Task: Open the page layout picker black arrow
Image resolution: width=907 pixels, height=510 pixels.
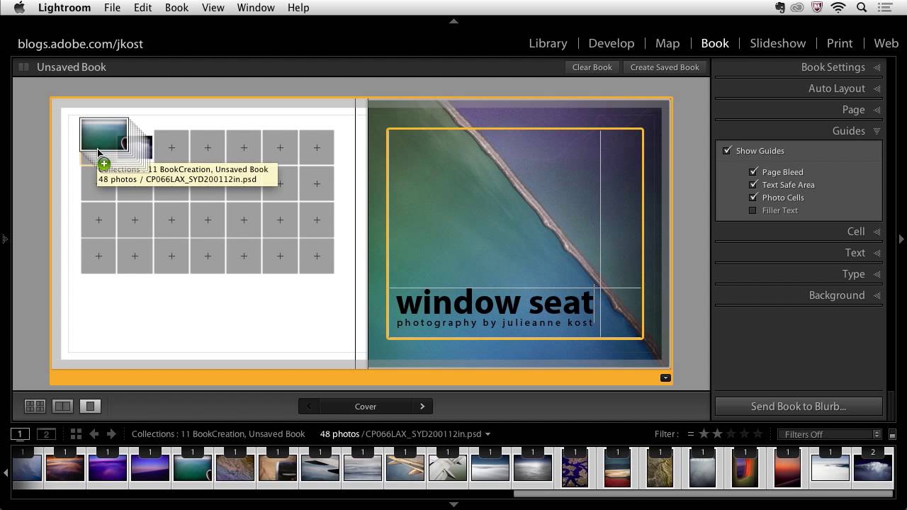Action: point(665,378)
